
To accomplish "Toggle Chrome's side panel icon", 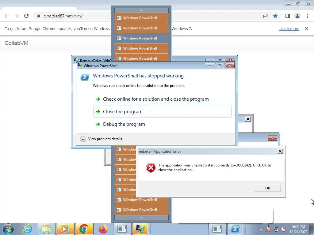I will pyautogui.click(x=288, y=16).
